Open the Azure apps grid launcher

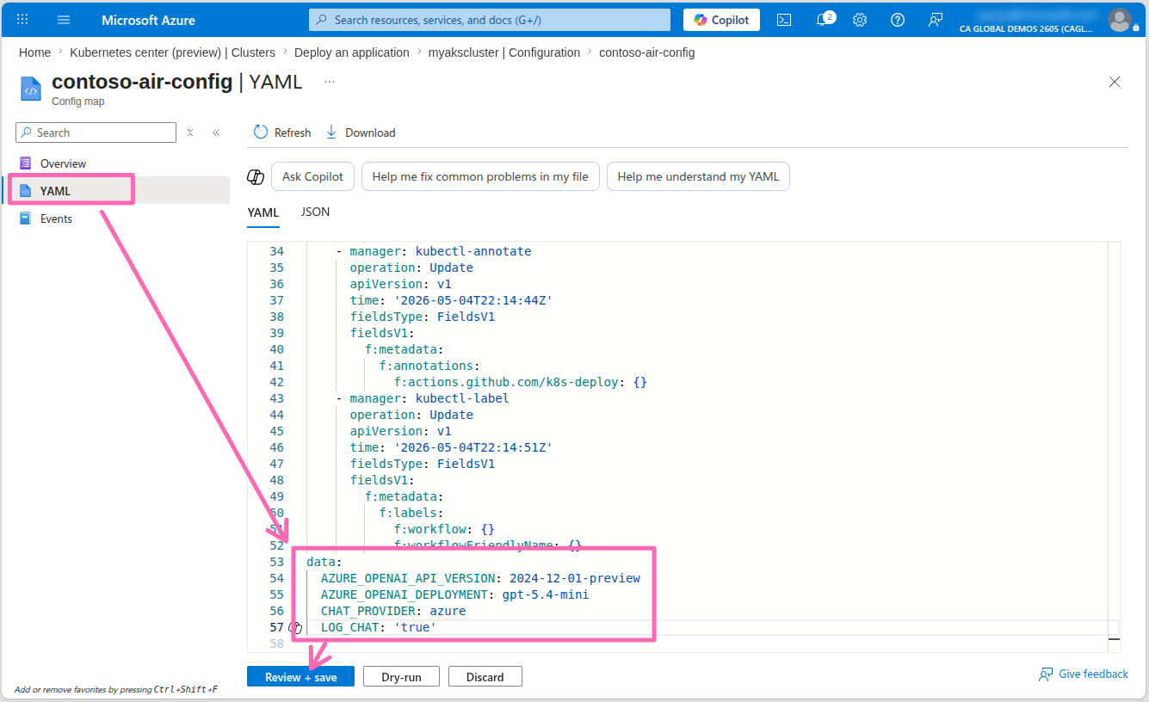pyautogui.click(x=23, y=20)
